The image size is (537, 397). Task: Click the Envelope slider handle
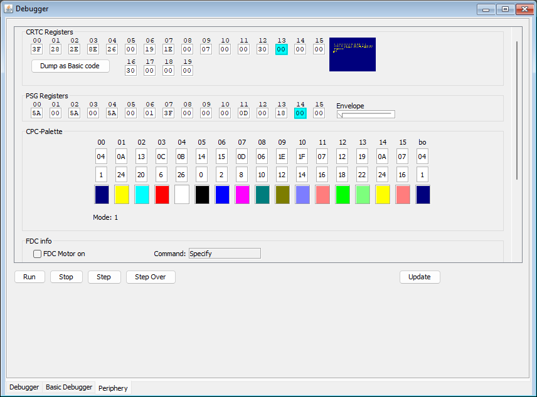click(340, 115)
